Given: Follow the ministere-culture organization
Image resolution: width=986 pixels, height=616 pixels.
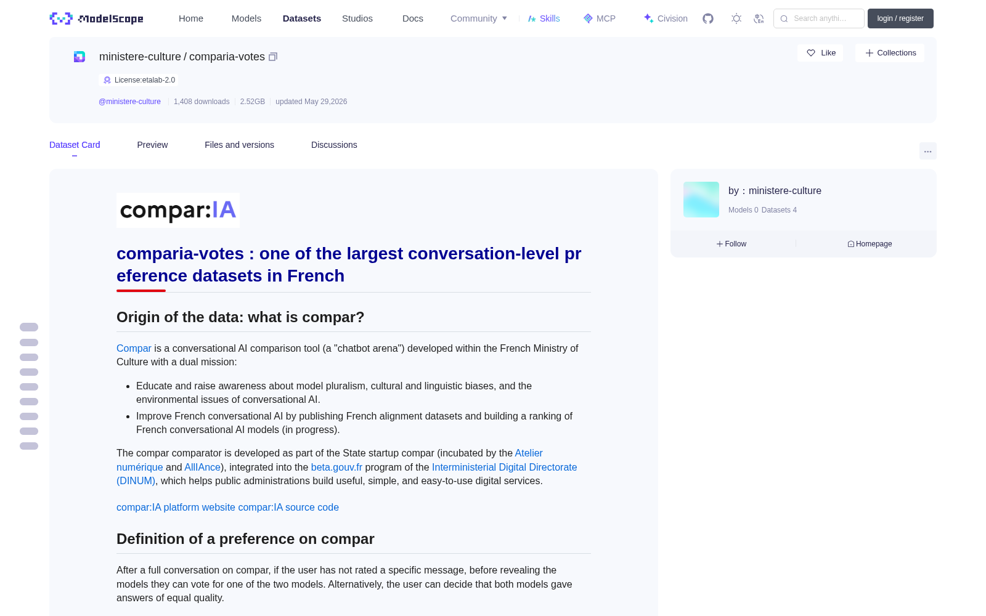Looking at the screenshot, I should click(x=731, y=244).
